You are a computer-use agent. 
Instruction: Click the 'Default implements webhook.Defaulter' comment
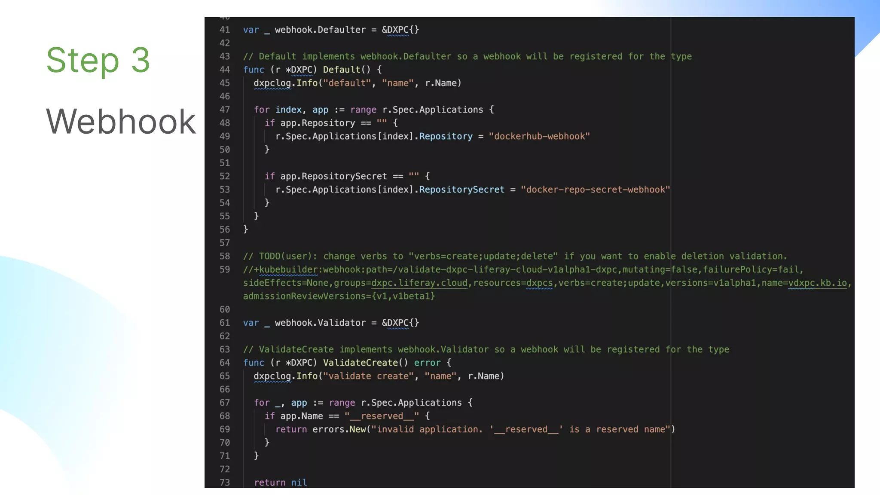[x=467, y=57]
